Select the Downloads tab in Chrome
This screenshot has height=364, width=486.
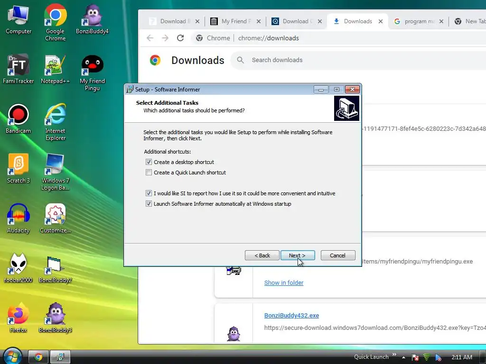pyautogui.click(x=358, y=21)
